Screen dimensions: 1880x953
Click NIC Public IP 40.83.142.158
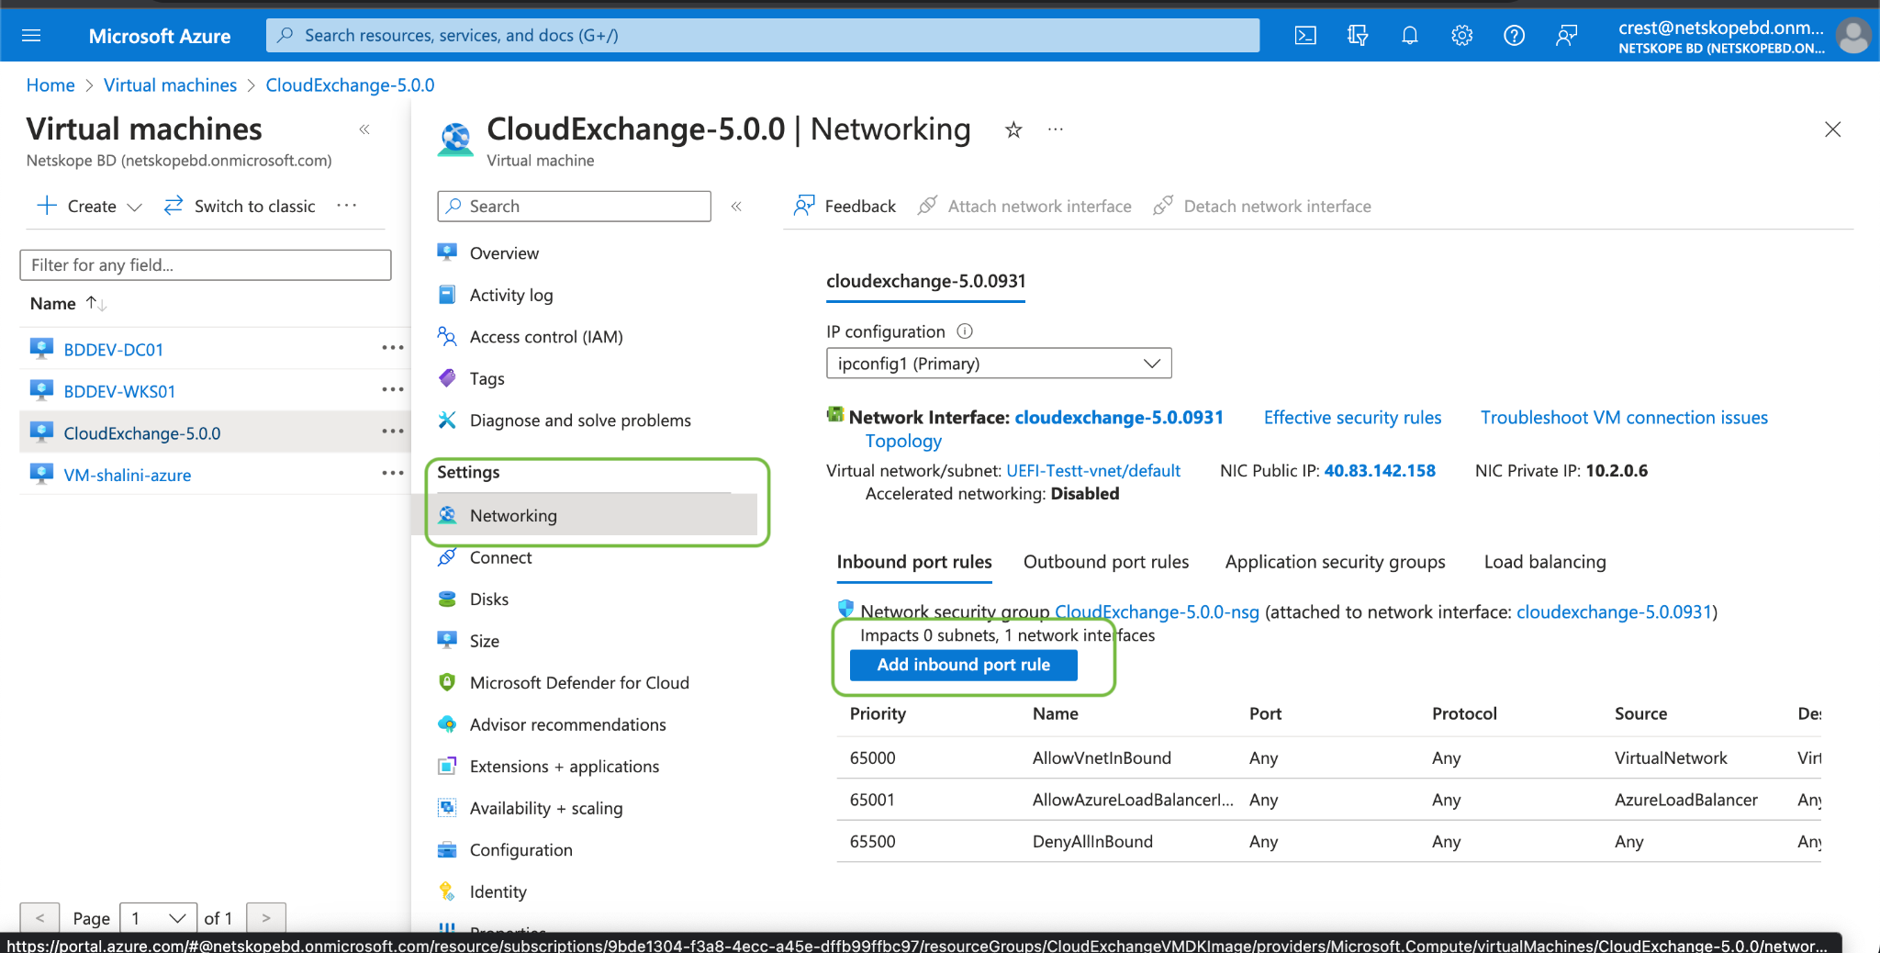coord(1380,471)
